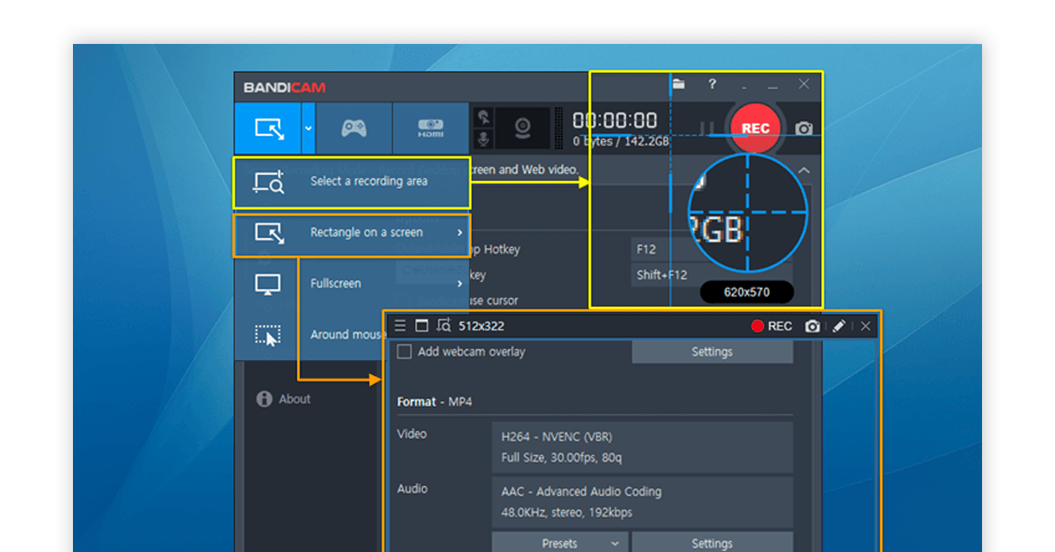Toggle the webcam icon in Bandicam toolbar
Screen dimensions: 1055x552
click(522, 128)
